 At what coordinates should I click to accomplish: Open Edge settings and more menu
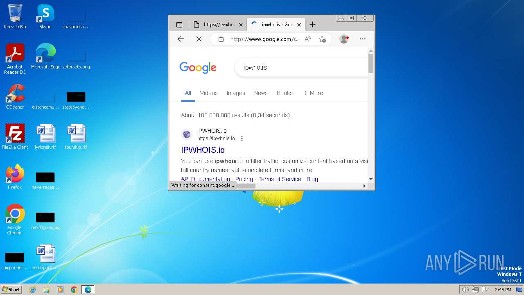tap(362, 39)
